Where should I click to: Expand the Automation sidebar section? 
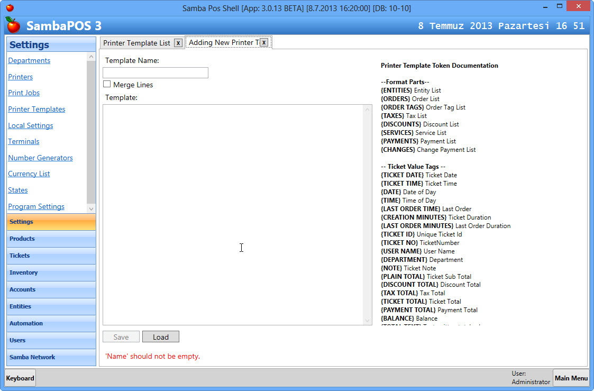click(x=51, y=323)
